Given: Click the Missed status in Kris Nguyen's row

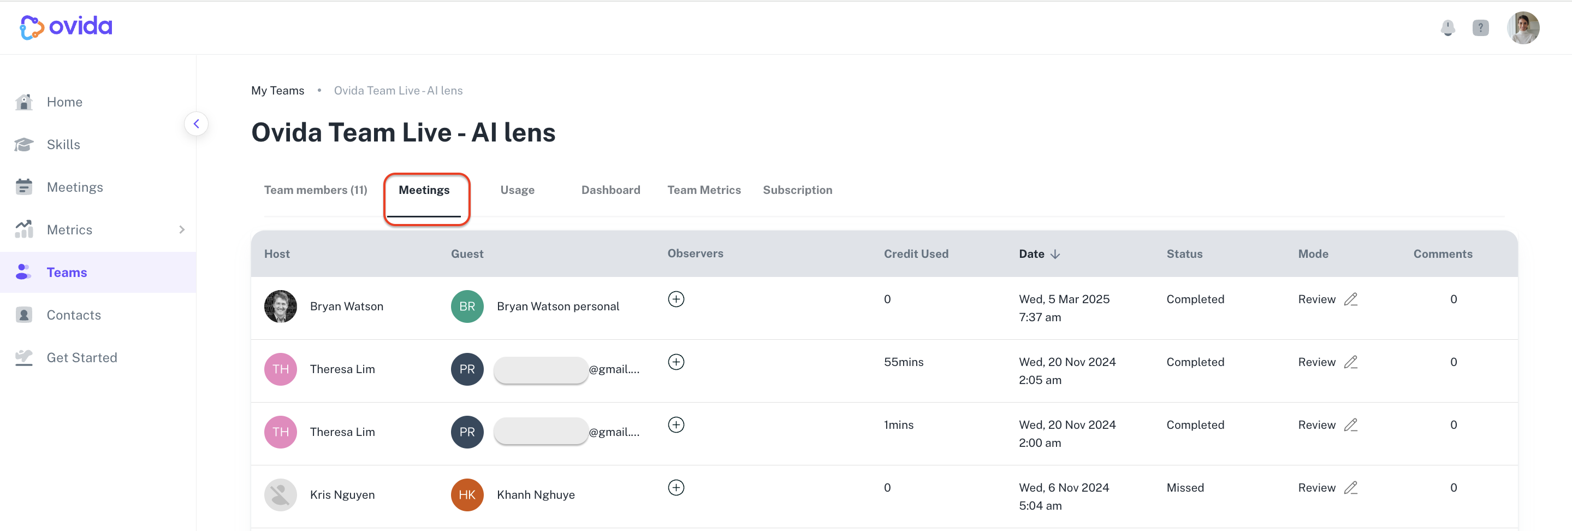Looking at the screenshot, I should pos(1185,488).
